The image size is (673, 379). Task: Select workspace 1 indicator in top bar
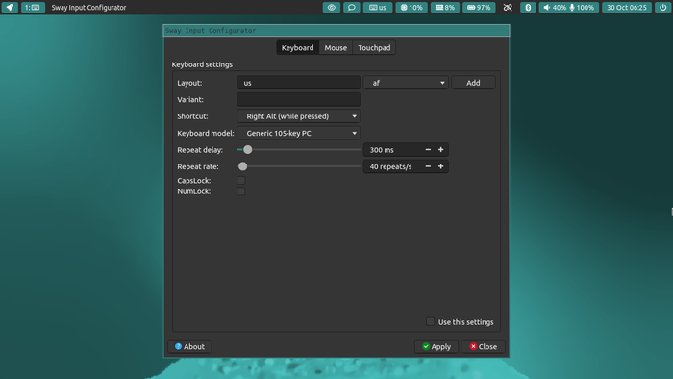pos(33,8)
